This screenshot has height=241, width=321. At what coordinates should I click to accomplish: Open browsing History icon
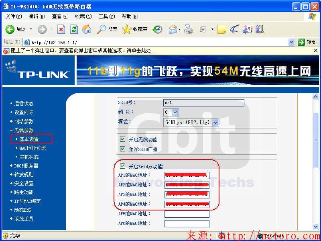(158, 29)
